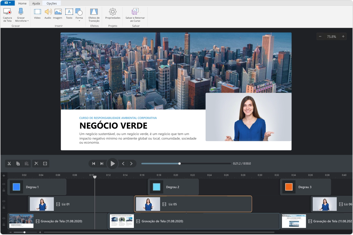The height and width of the screenshot is (235, 353).
Task: Open Efeitos de Transição
Action: point(94,12)
